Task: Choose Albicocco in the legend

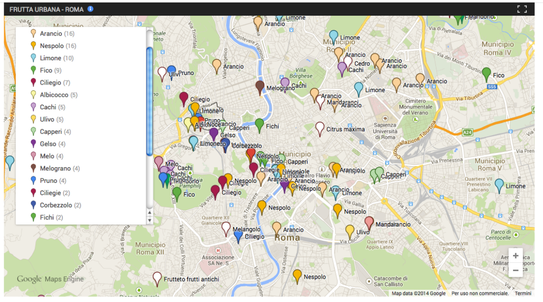Action: (x=53, y=95)
